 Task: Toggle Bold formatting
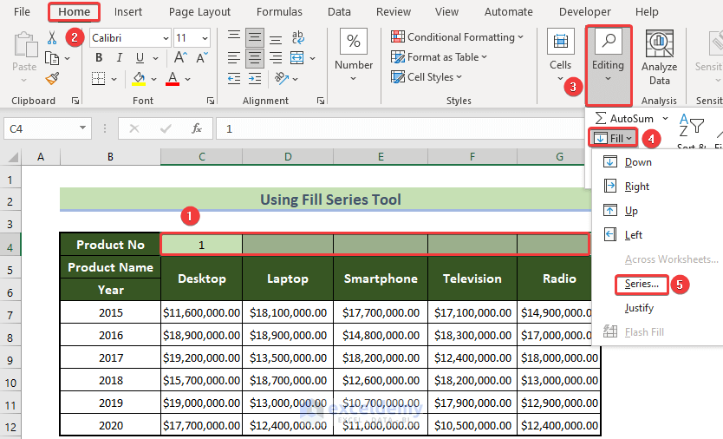pyautogui.click(x=98, y=58)
